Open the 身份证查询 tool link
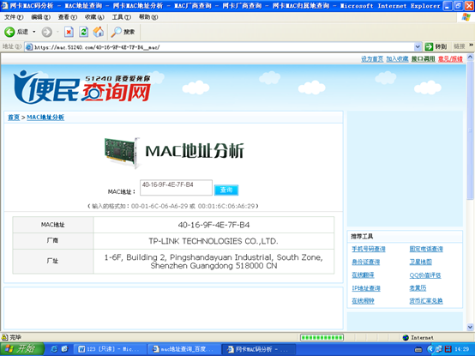This screenshot has width=475, height=356. pos(365,262)
